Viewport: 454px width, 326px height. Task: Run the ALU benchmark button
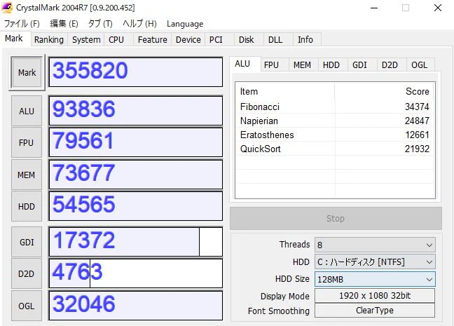(x=27, y=111)
